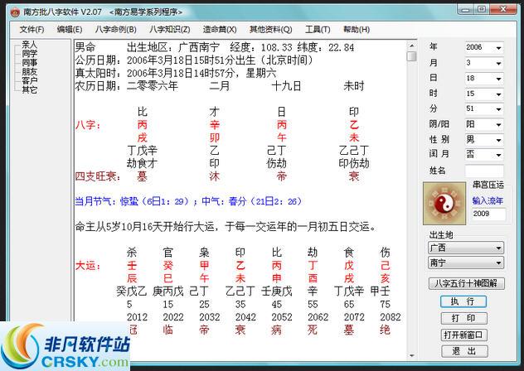Select 同学 in the category tree
The width and height of the screenshot is (524, 371).
pyautogui.click(x=29, y=54)
